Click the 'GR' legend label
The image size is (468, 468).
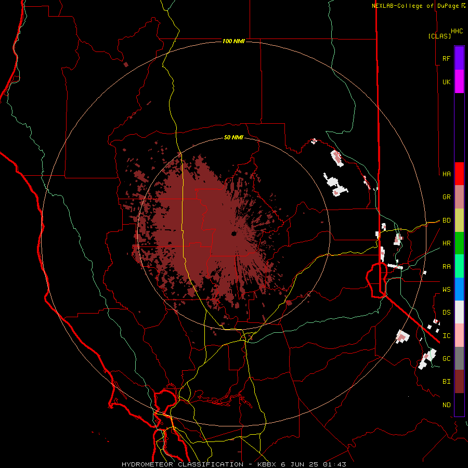[x=446, y=197]
